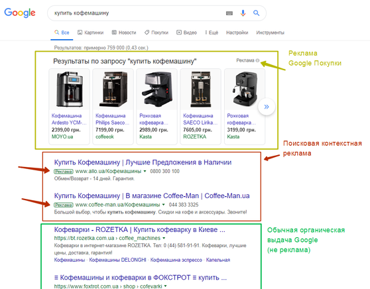Click the Ardesto YCM coffee machine thumbnail
Screen dimensions: 370x289
[x=69, y=89]
